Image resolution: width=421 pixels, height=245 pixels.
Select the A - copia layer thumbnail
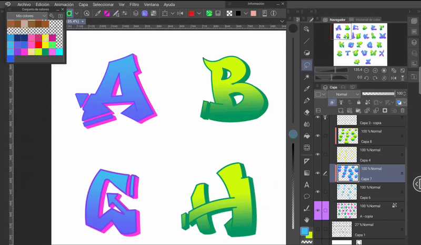pos(347,209)
